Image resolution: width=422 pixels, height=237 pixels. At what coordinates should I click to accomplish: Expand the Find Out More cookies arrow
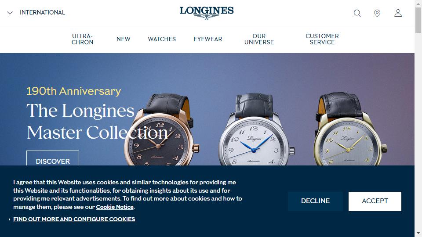click(9, 219)
